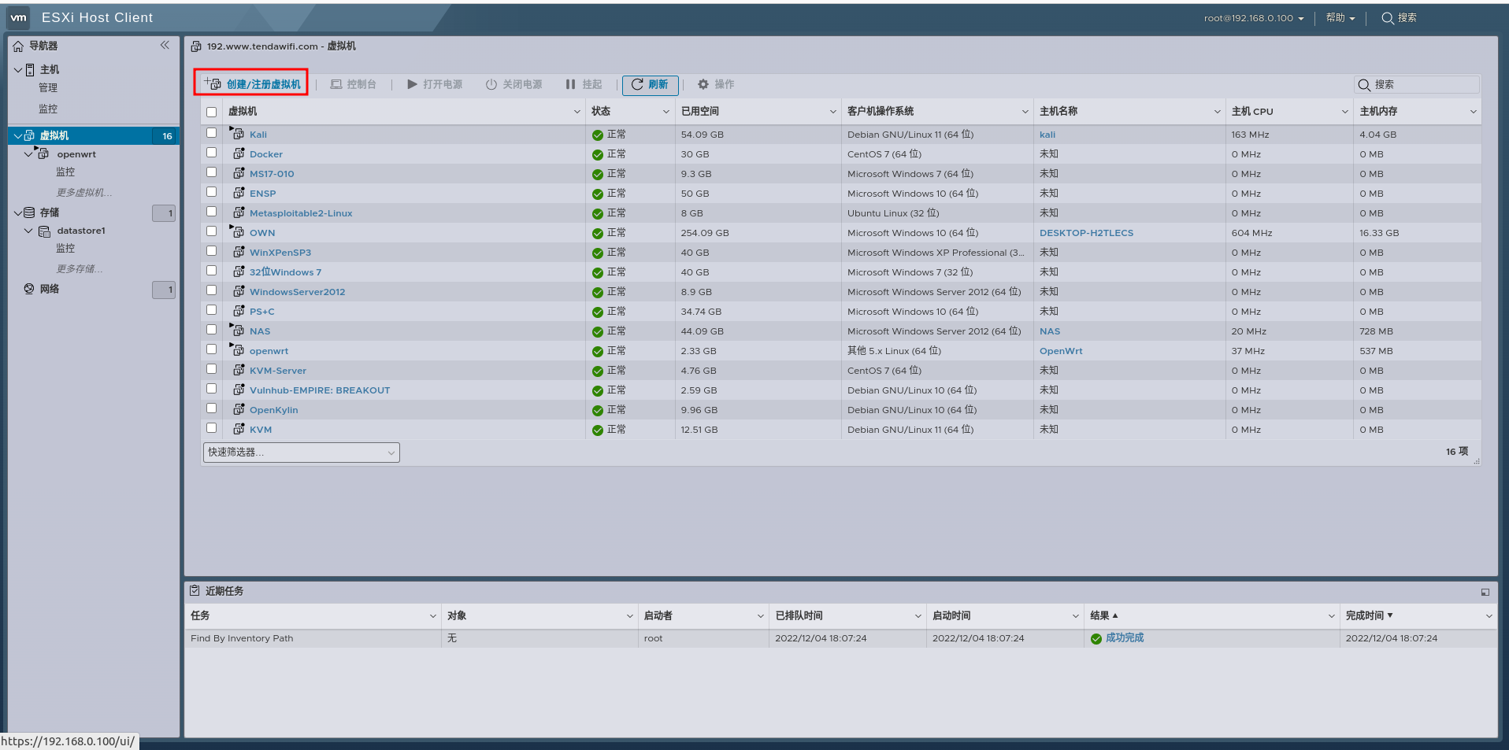
Task: Open the Vulnhub-EMPIRE: BREAKOUT VM link
Action: (320, 390)
